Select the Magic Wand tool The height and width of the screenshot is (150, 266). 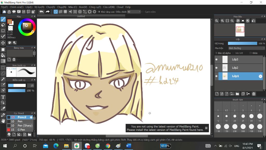[3, 79]
